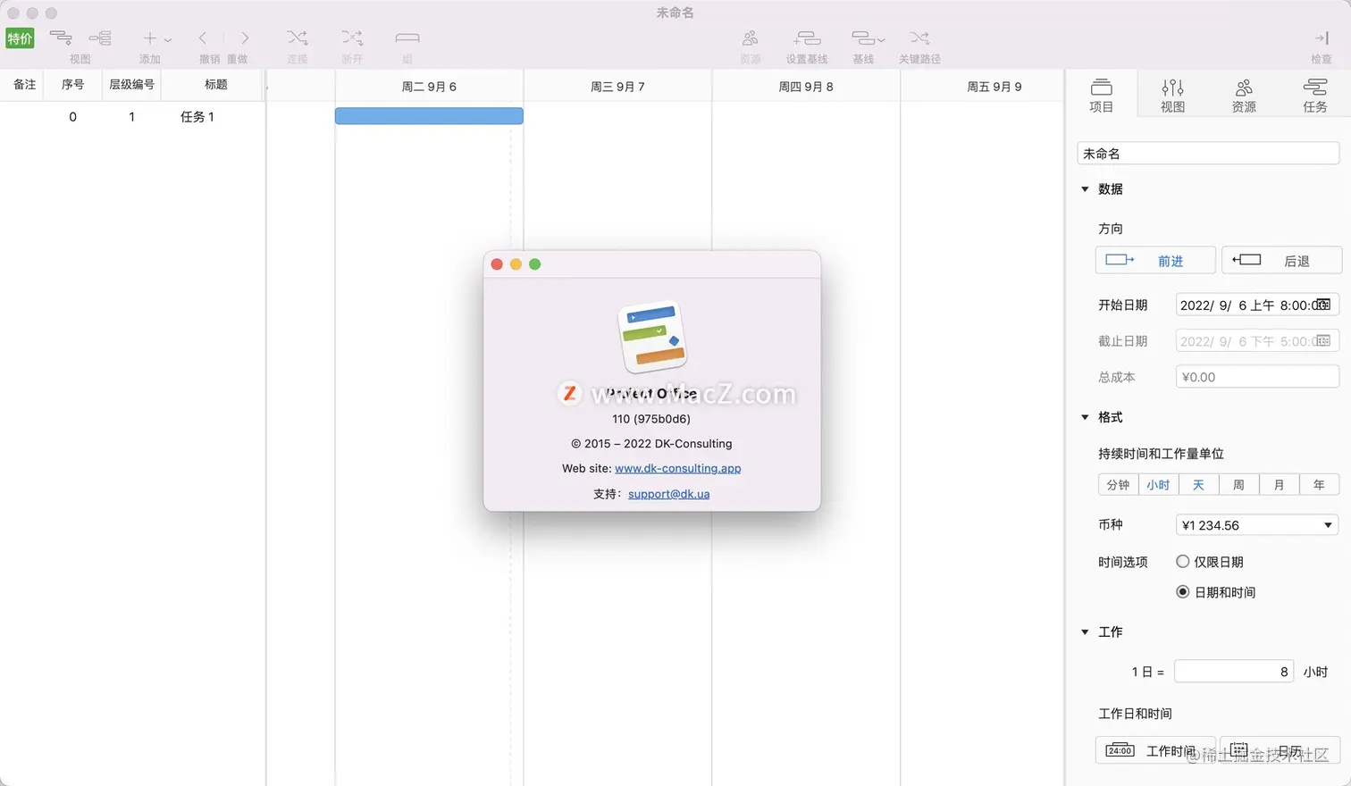Toggle the 关键路径 critical path icon
Image resolution: width=1351 pixels, height=786 pixels.
click(919, 38)
